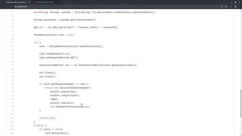Image resolution: width=242 pixels, height=136 pixels.
Task: Click line number 77 in the gutter
Action: point(12,28)
